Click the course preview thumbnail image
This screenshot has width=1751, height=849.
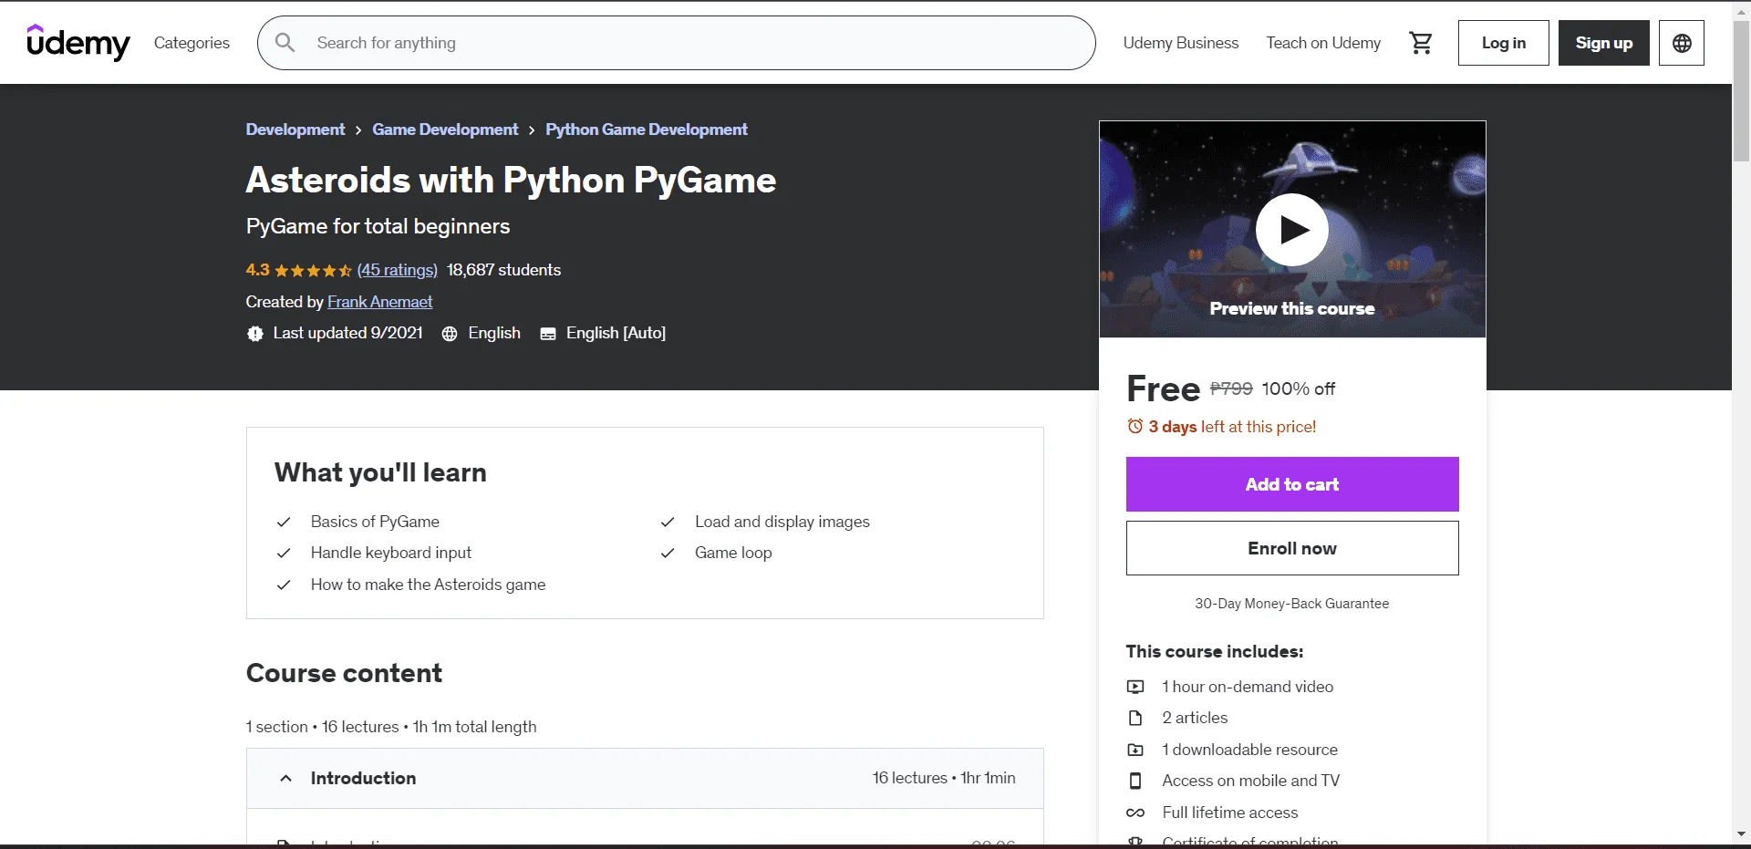coord(1291,229)
